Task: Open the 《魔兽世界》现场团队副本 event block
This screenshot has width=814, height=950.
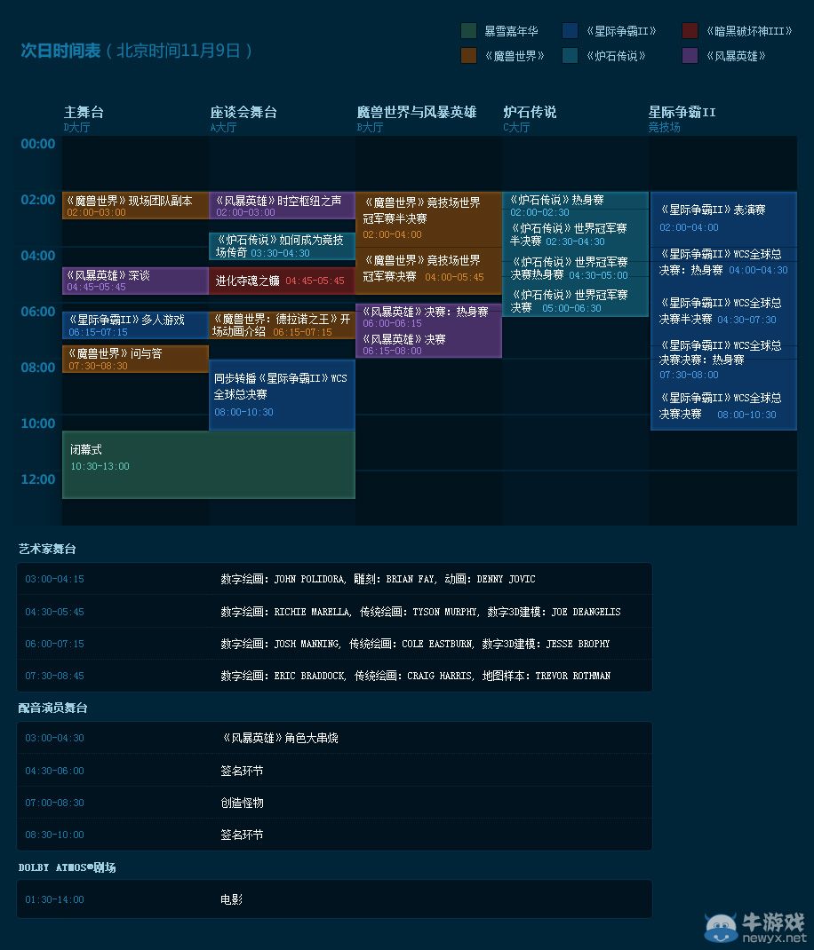Action: tap(135, 205)
